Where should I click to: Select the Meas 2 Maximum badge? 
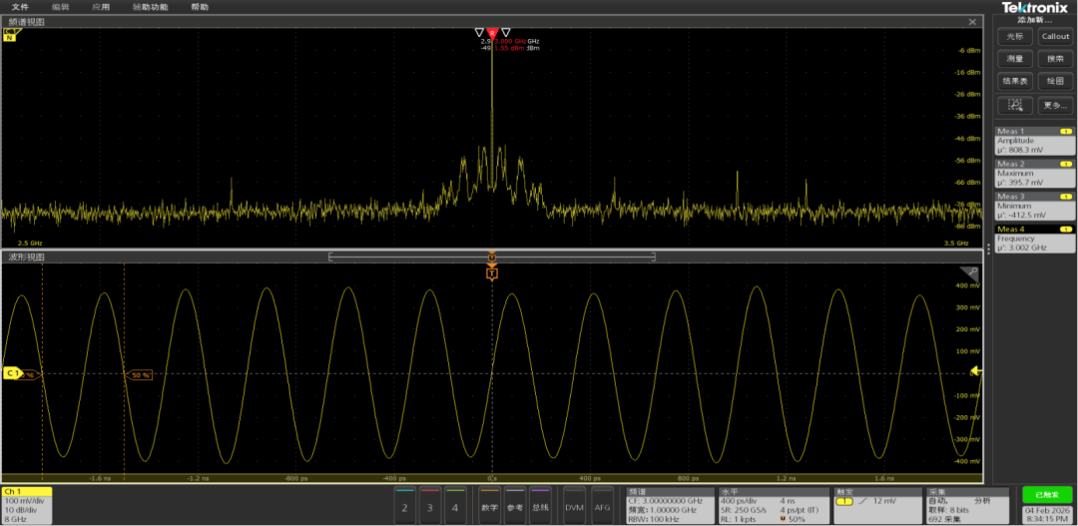pyautogui.click(x=1035, y=174)
